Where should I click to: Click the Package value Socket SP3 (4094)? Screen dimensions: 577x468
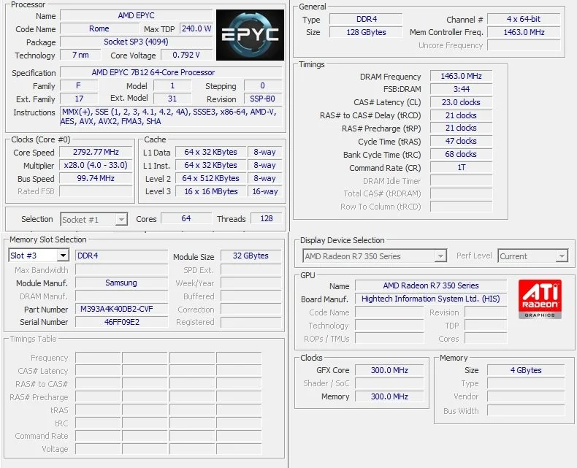pyautogui.click(x=136, y=42)
